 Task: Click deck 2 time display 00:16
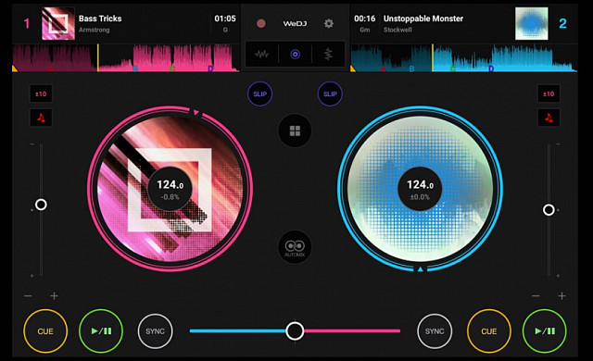pos(364,19)
